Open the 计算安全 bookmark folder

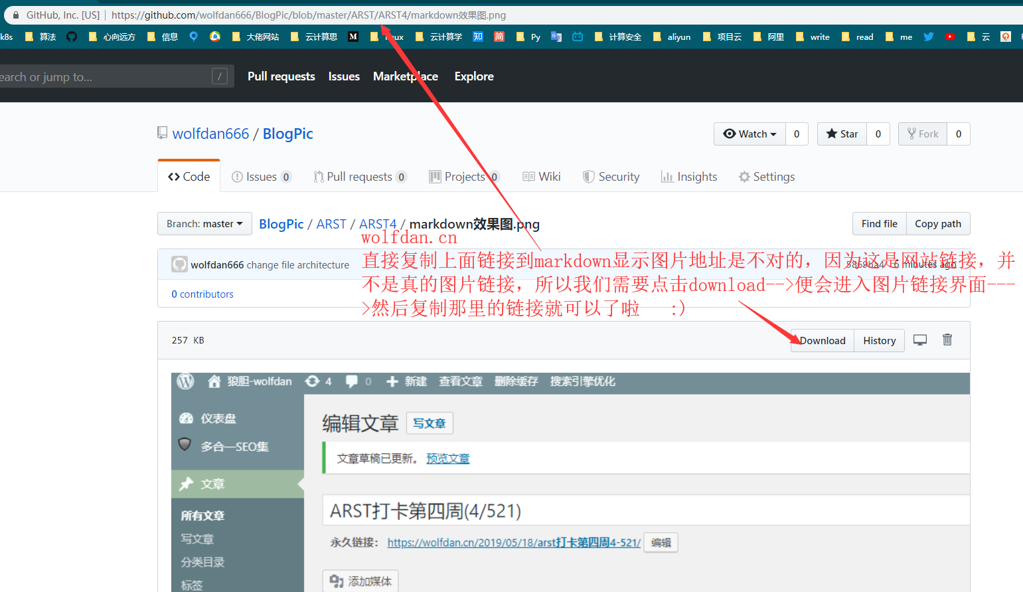[x=618, y=37]
